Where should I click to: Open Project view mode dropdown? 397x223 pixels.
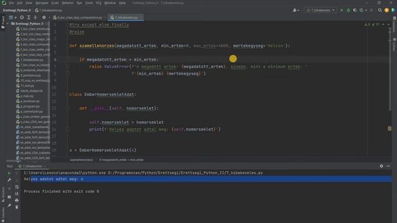(x=12, y=17)
